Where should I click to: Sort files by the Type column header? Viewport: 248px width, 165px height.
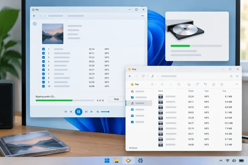206,91
